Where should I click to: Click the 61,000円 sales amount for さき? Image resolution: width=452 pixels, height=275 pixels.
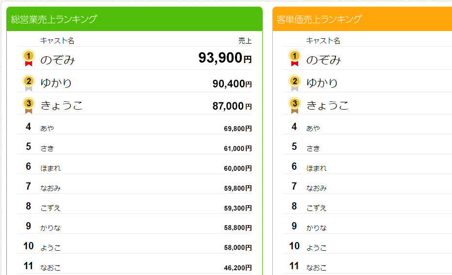(238, 148)
